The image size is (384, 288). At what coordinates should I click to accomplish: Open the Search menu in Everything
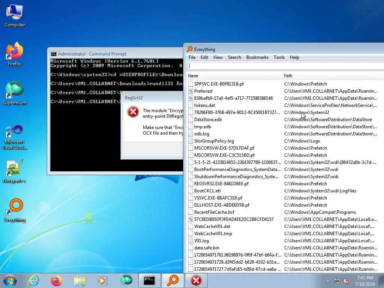point(234,57)
